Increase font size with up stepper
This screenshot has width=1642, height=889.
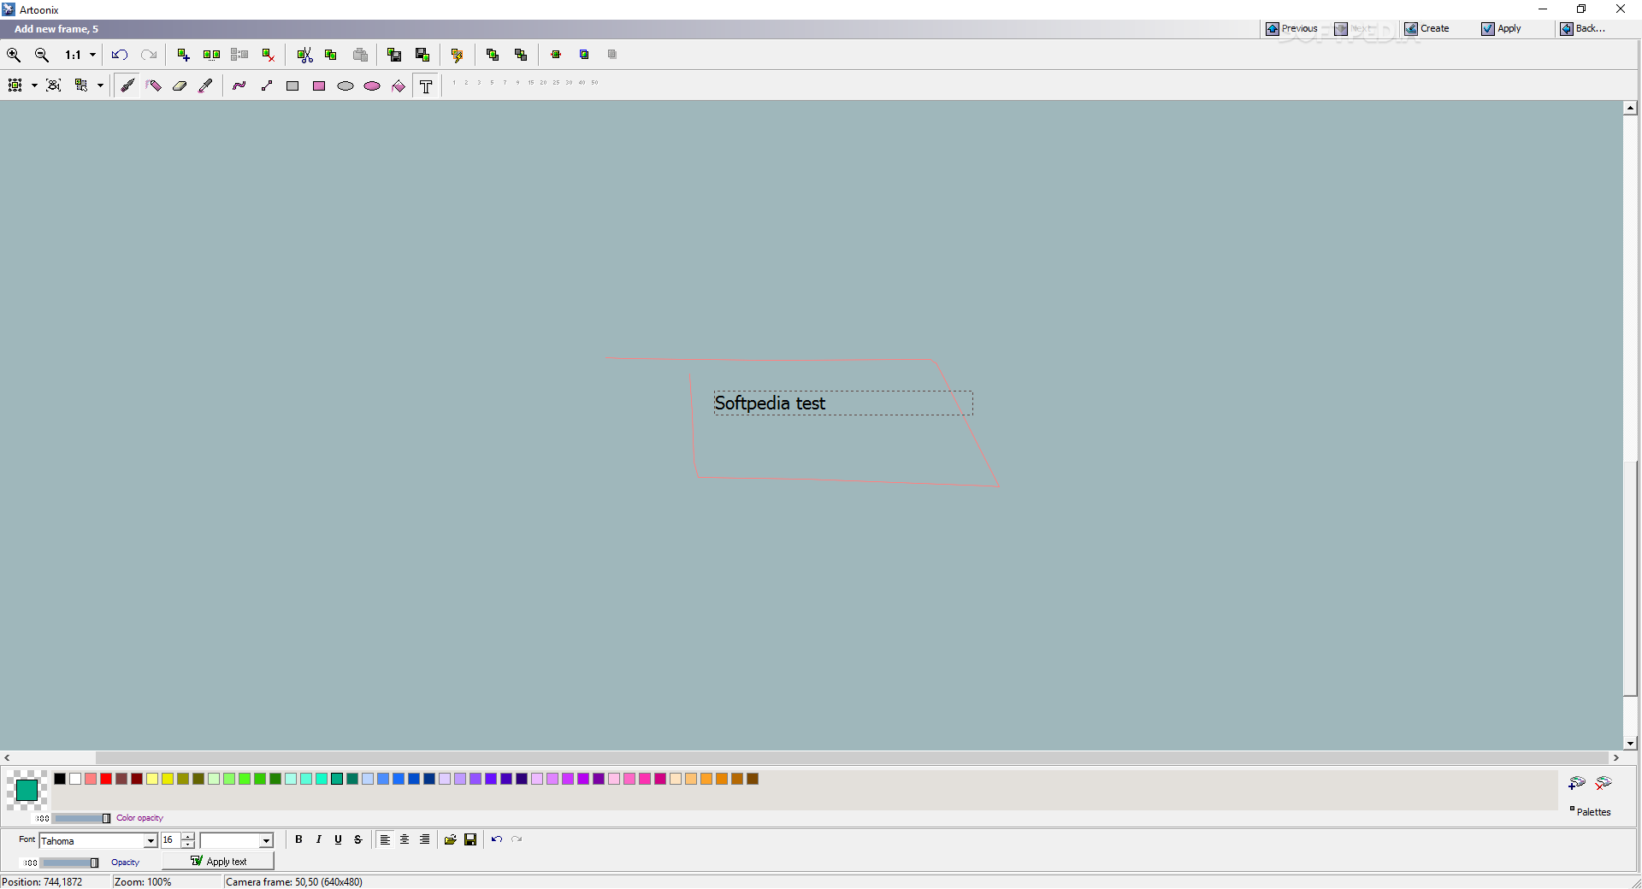pos(188,837)
